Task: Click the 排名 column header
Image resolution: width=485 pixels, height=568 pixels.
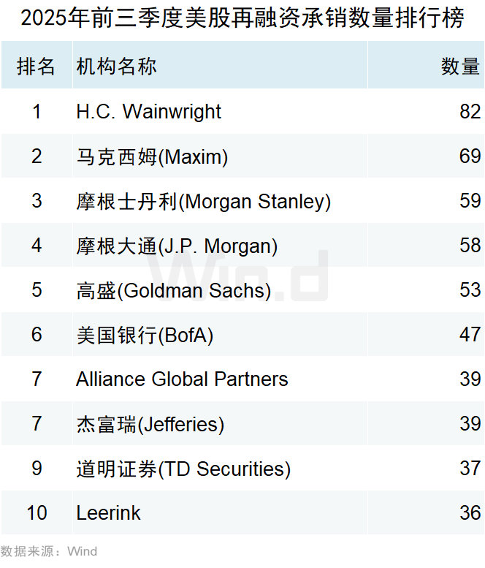Action: point(37,67)
